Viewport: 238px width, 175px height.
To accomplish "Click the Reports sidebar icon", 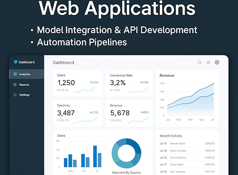I will (x=15, y=85).
